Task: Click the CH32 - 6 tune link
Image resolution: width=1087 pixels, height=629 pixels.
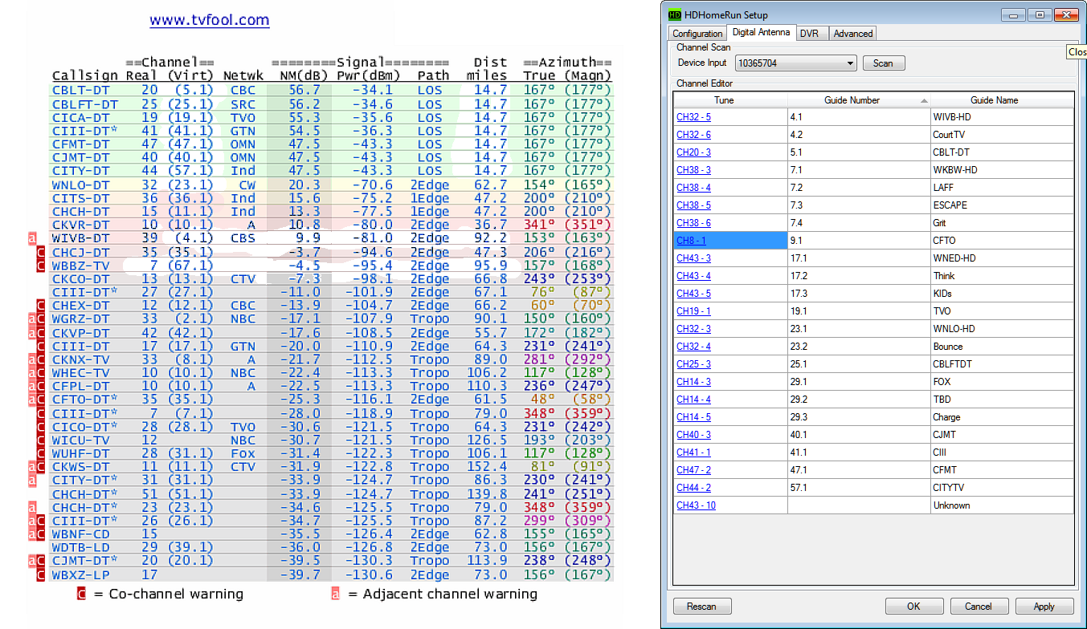Action: pyautogui.click(x=693, y=135)
